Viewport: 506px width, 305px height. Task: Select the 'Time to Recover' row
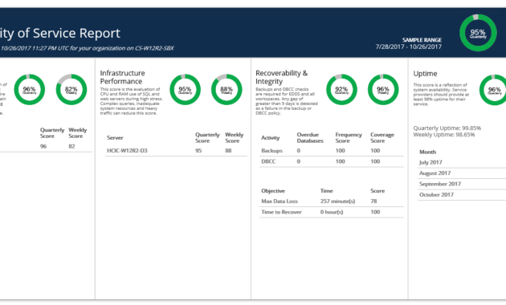[x=332, y=212]
